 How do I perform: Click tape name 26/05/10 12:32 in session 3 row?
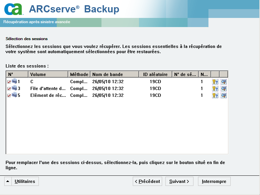pos(108,89)
